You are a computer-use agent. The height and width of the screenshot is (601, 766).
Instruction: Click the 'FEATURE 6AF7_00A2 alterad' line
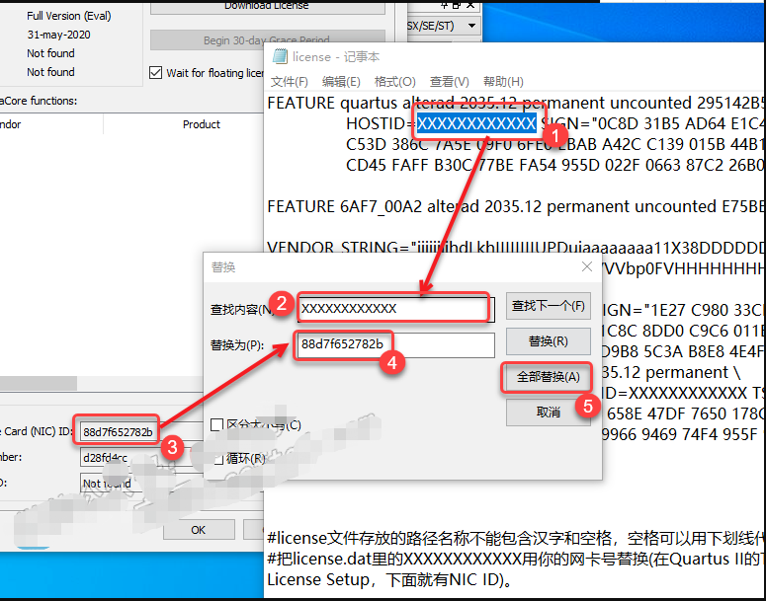tap(516, 206)
